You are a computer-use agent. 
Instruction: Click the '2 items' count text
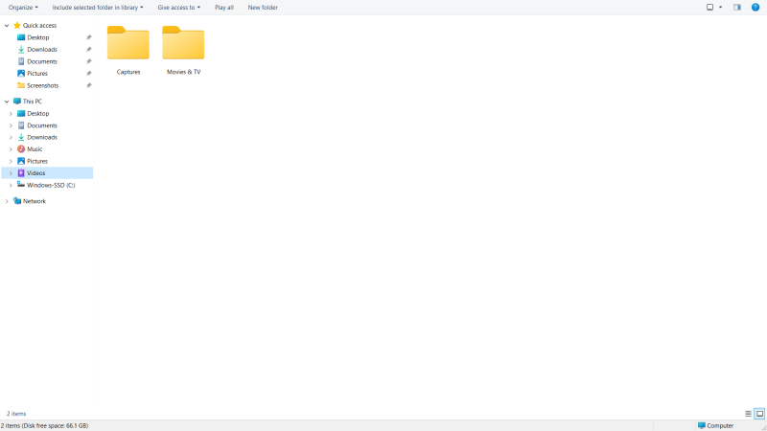(x=16, y=414)
